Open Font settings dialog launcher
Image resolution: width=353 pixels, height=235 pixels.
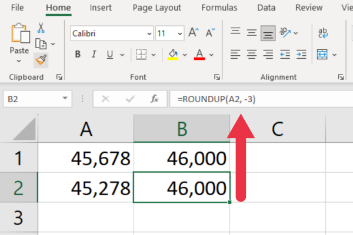[x=217, y=78]
